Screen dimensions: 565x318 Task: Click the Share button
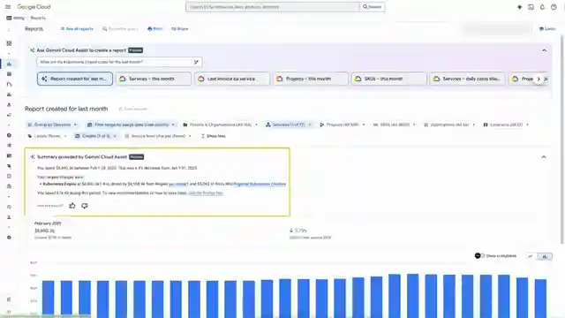pos(179,29)
